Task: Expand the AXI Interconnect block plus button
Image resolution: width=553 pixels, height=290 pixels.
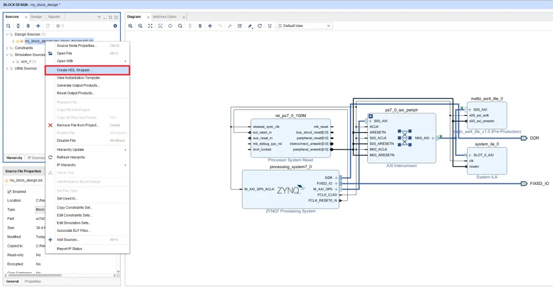Action: [x=371, y=116]
